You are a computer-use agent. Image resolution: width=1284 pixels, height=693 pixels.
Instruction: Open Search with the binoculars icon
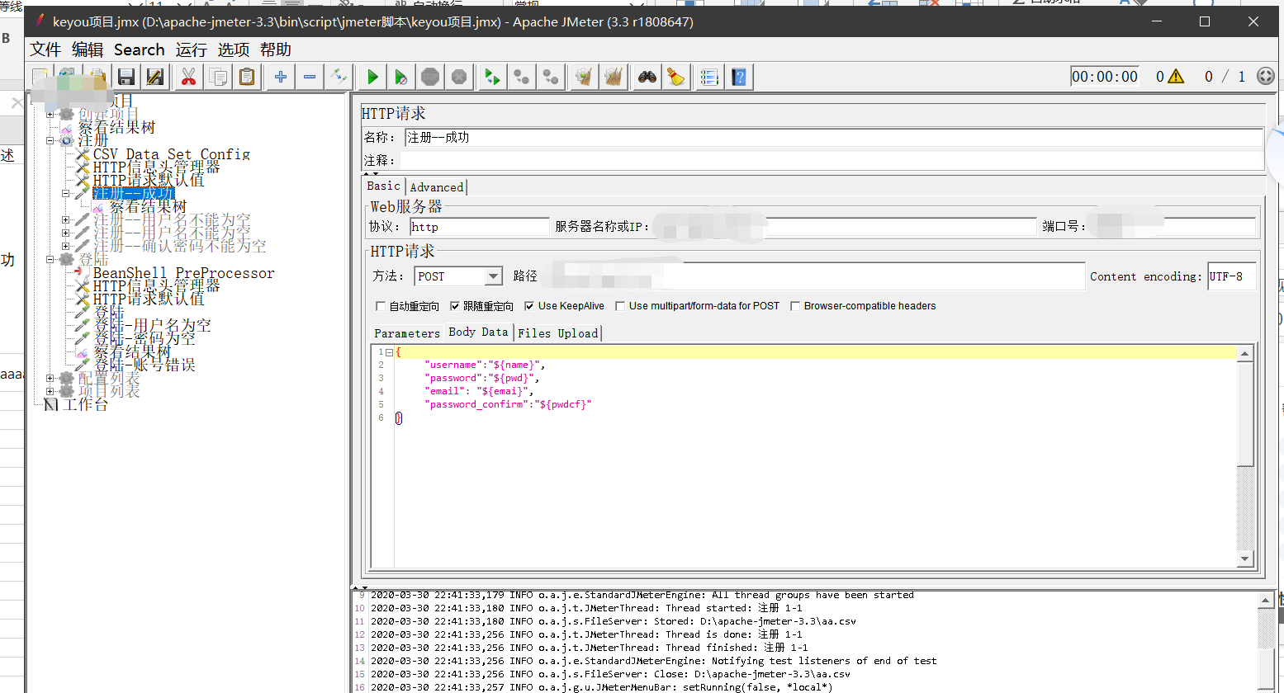[x=648, y=76]
